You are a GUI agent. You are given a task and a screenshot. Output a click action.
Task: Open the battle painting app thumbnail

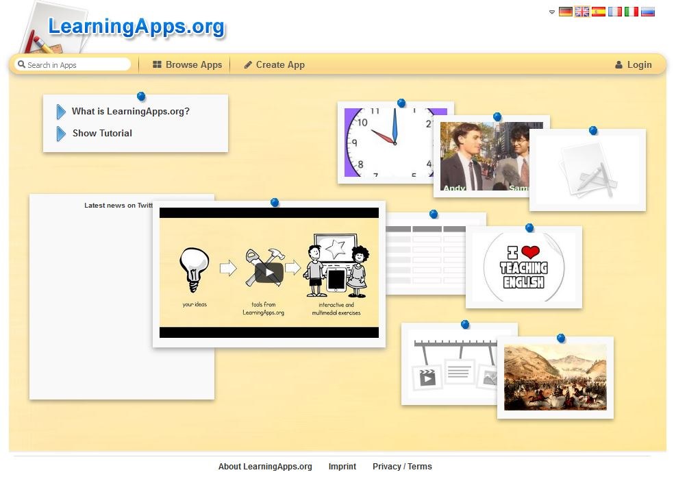(555, 377)
